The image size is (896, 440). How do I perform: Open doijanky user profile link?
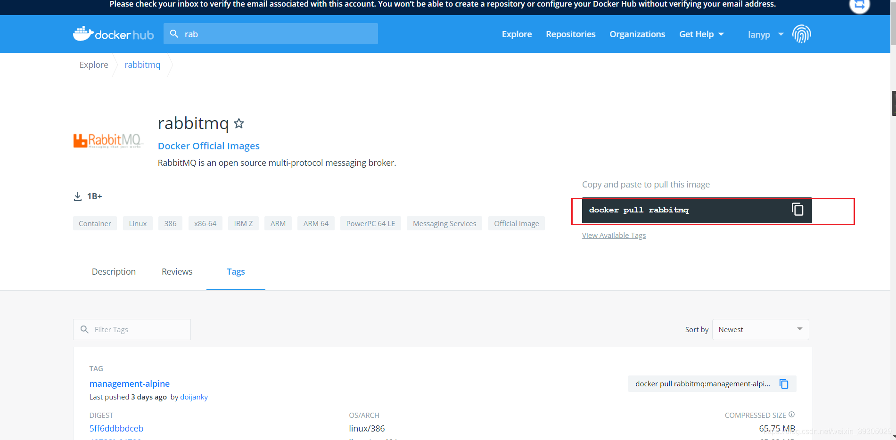click(194, 397)
